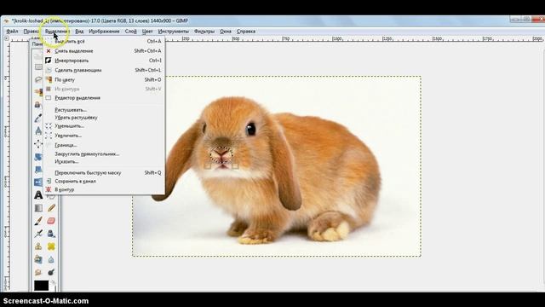Open the Инструменты menu

click(x=173, y=32)
